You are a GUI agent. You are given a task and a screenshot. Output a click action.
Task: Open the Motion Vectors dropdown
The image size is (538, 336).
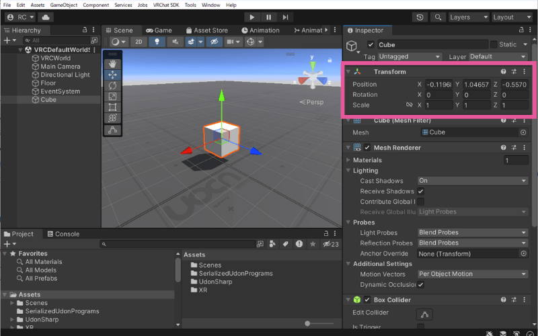click(x=473, y=274)
